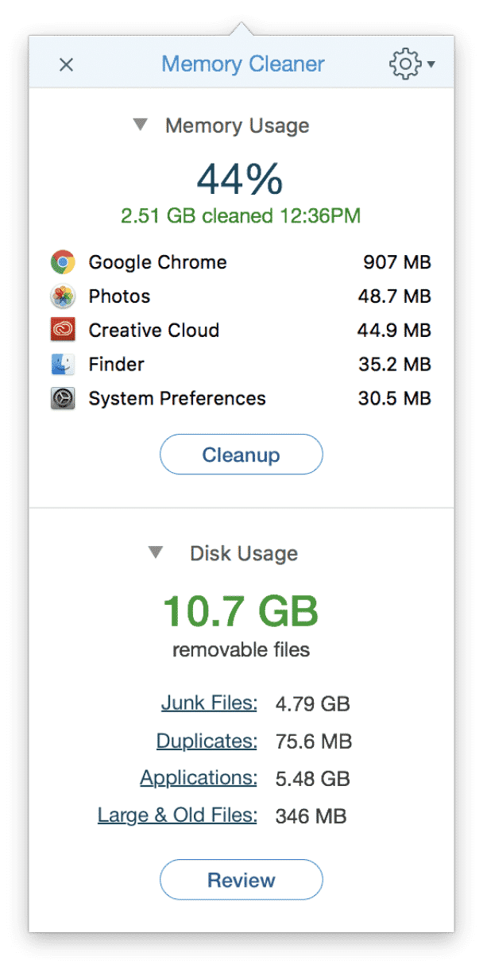Open the settings gear menu
The width and height of the screenshot is (483, 968).
coord(404,64)
